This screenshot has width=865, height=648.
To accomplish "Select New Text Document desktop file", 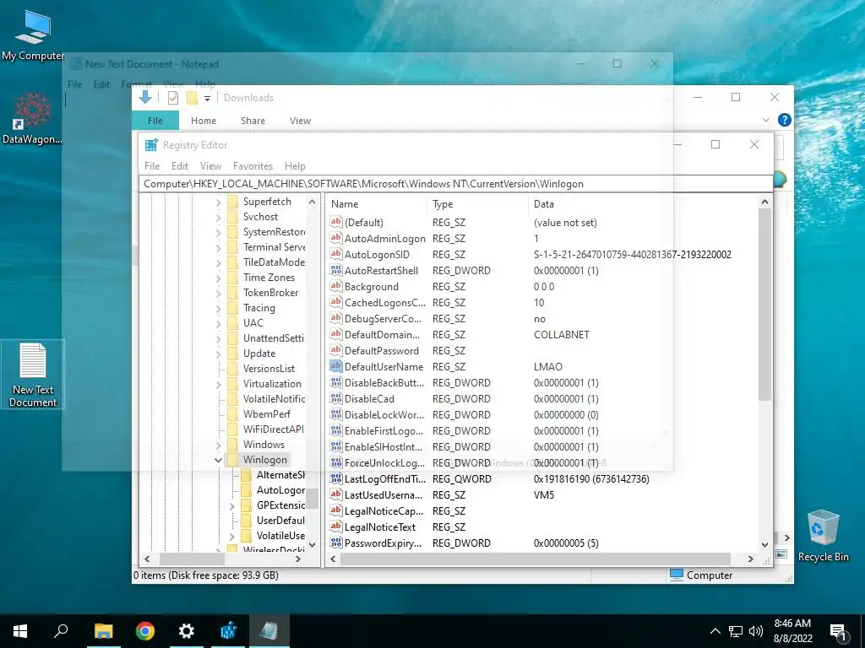I will [33, 374].
